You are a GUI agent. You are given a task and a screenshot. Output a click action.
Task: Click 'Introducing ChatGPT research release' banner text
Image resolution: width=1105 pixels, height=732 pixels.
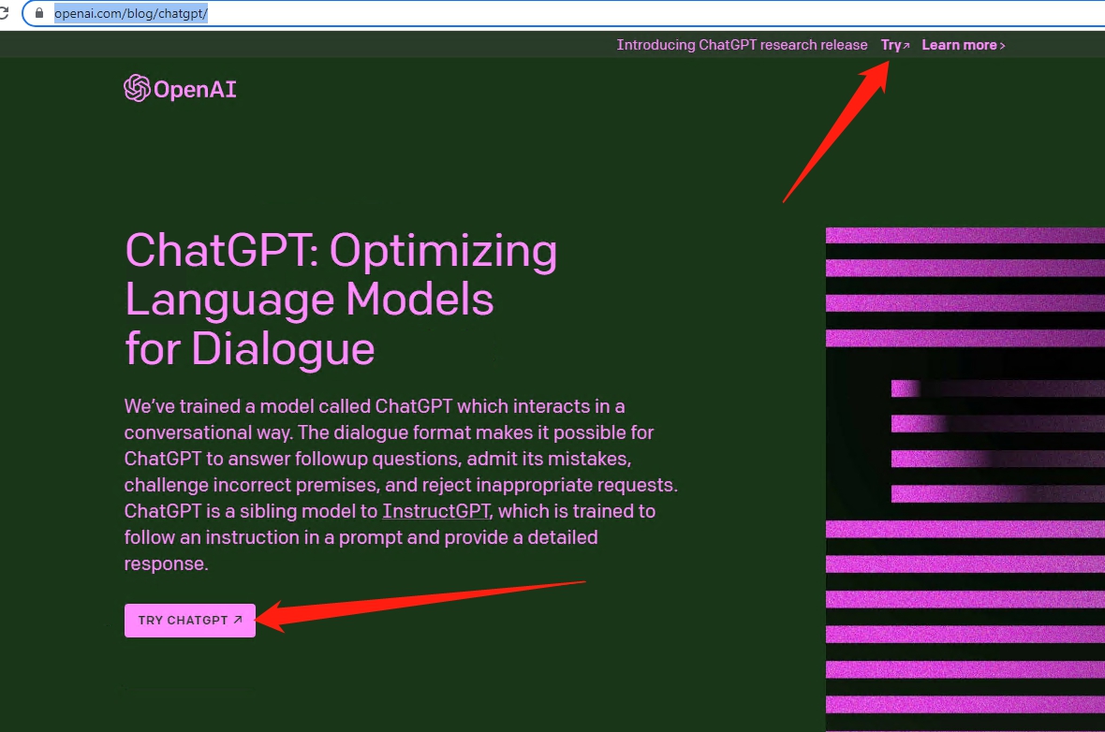pyautogui.click(x=742, y=45)
